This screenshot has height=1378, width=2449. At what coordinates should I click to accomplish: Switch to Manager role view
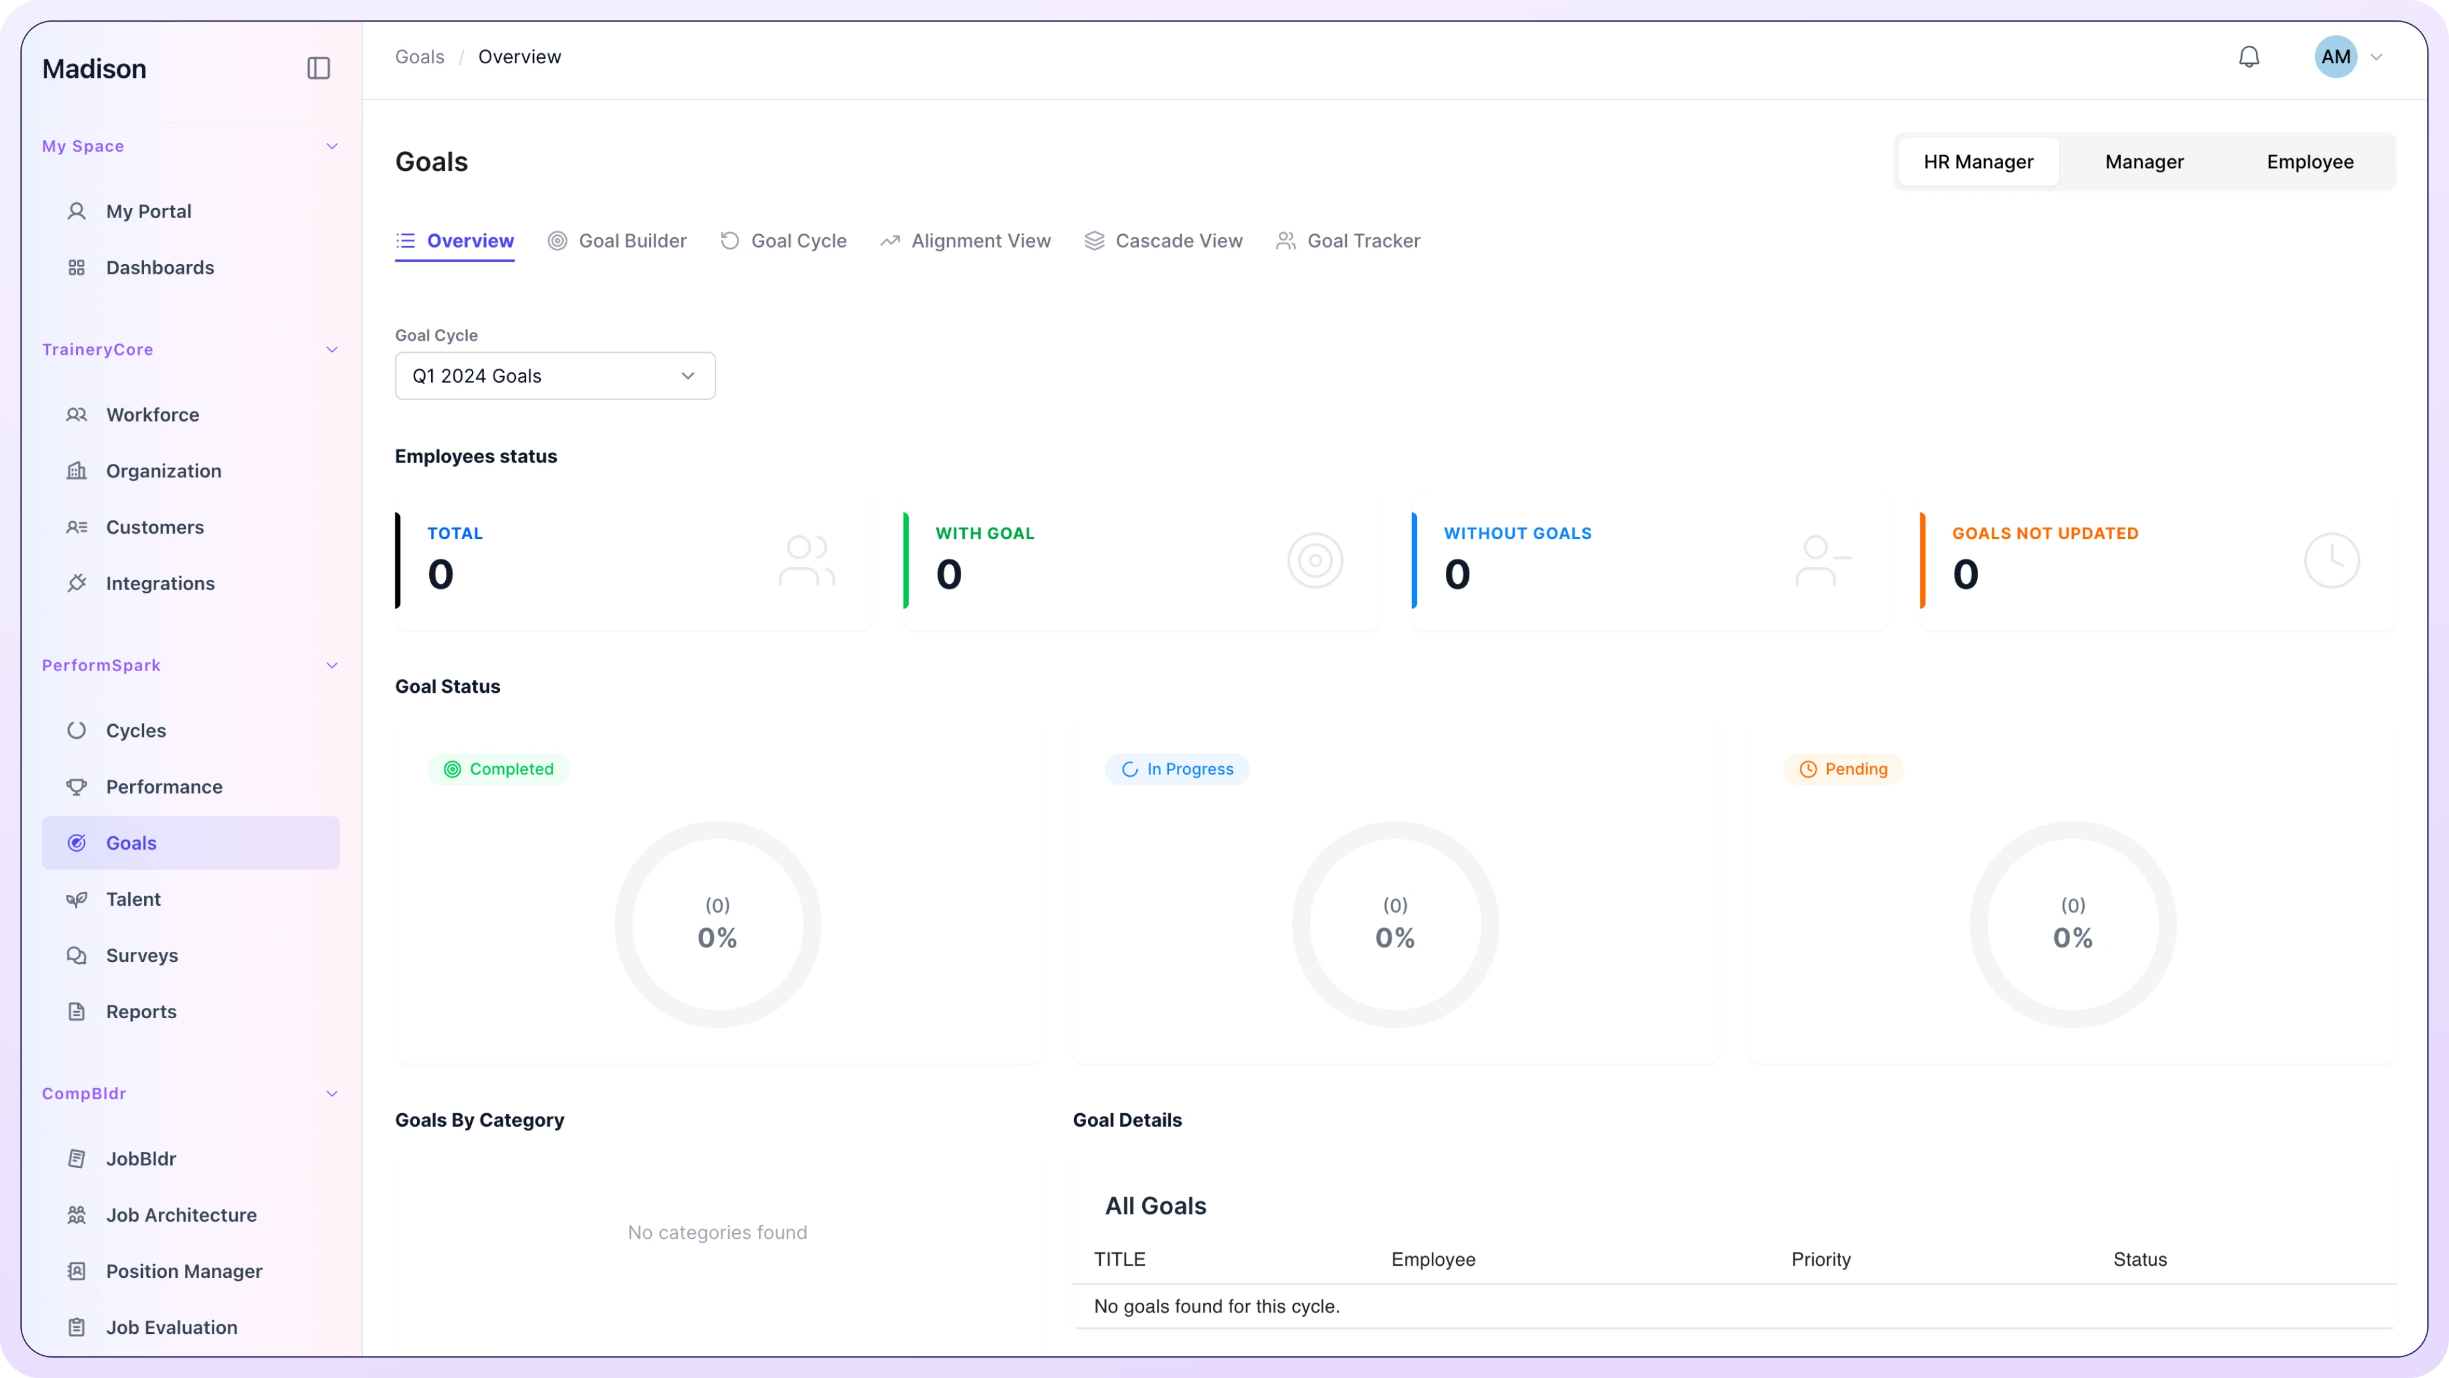pos(2144,161)
